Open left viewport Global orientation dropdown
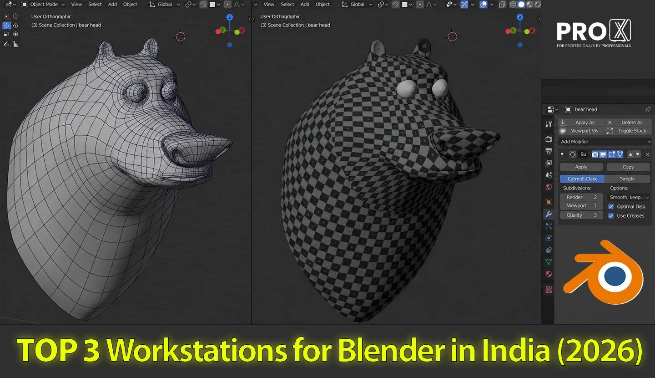655x378 pixels. (x=165, y=5)
